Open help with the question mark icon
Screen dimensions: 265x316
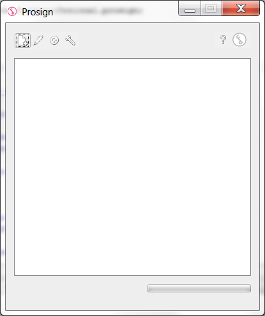223,40
